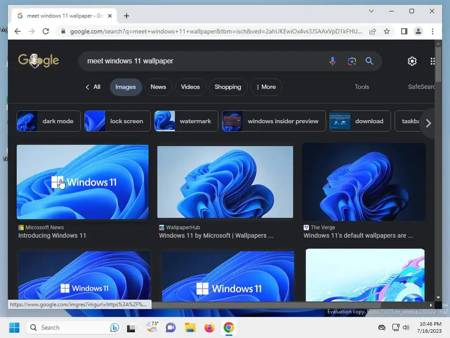
Task: Open File Explorer from taskbar
Action: [x=190, y=327]
